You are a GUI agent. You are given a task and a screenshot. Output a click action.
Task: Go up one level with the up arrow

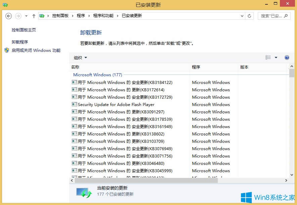tap(34, 15)
